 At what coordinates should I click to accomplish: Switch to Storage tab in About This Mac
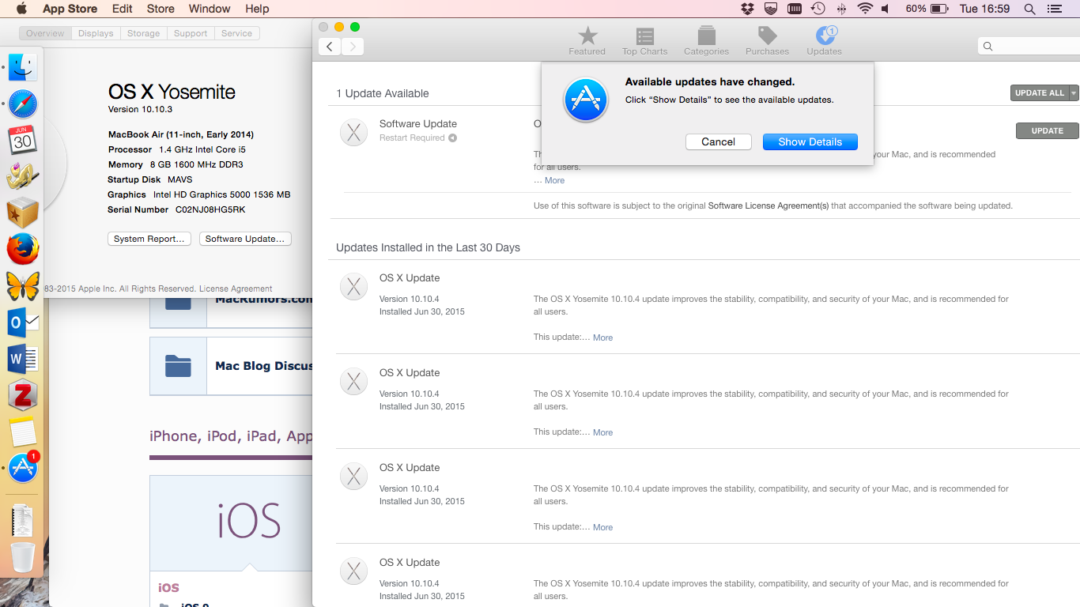pyautogui.click(x=144, y=33)
